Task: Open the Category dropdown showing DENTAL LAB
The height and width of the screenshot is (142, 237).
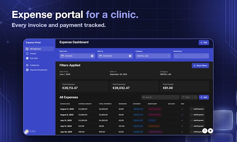Action: [153, 56]
